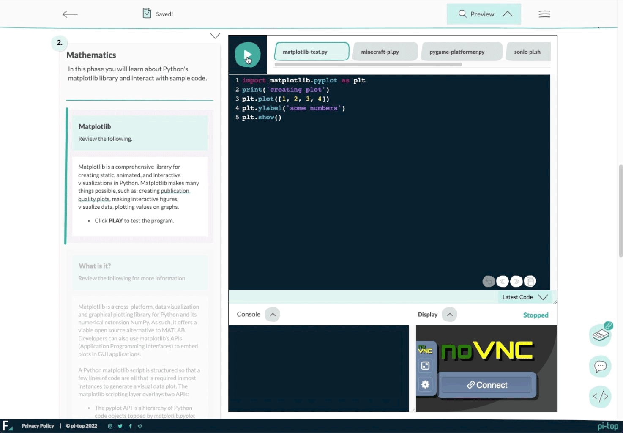Image resolution: width=623 pixels, height=433 pixels.
Task: Collapse the Display panel
Action: pos(449,315)
